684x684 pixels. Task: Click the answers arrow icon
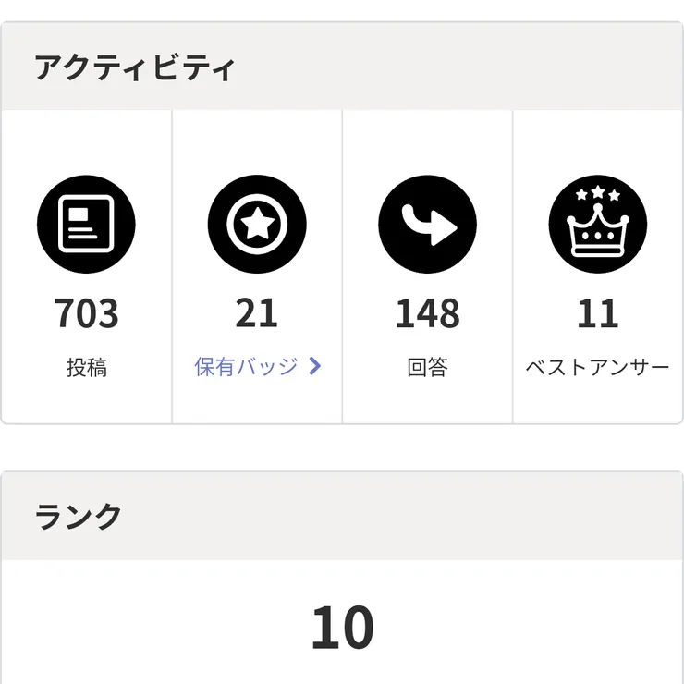pos(427,224)
